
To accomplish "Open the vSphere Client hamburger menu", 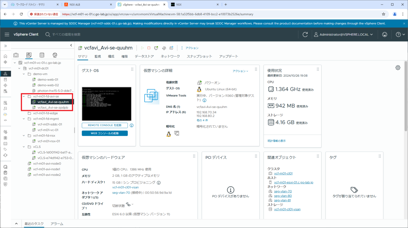I will [7, 35].
